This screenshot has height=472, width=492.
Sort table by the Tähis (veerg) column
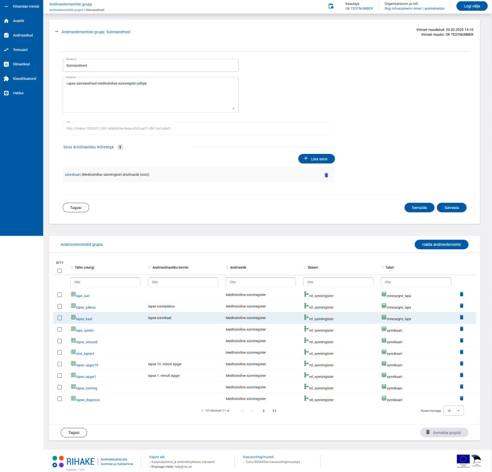(x=84, y=267)
